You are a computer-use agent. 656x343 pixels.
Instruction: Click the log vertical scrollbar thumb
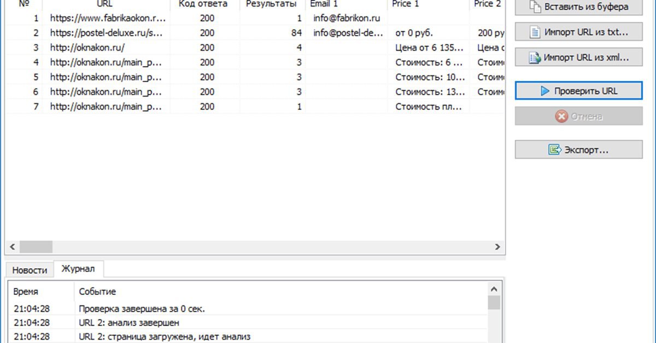pyautogui.click(x=494, y=303)
